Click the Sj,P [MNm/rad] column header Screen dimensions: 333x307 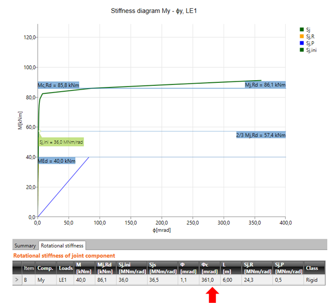pyautogui.click(x=288, y=268)
